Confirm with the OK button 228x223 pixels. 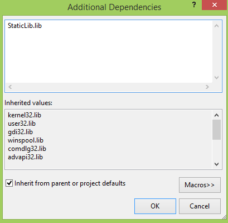pos(155,206)
